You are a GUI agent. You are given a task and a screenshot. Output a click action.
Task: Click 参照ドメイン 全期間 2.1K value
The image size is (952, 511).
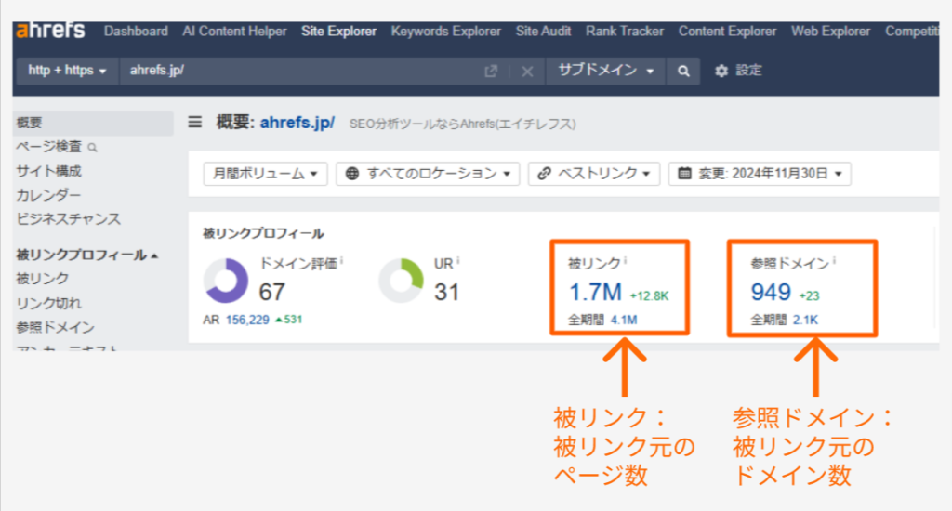tap(805, 320)
